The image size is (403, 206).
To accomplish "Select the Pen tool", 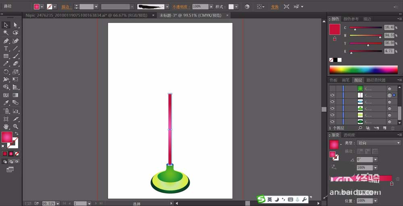I will [x=6, y=41].
